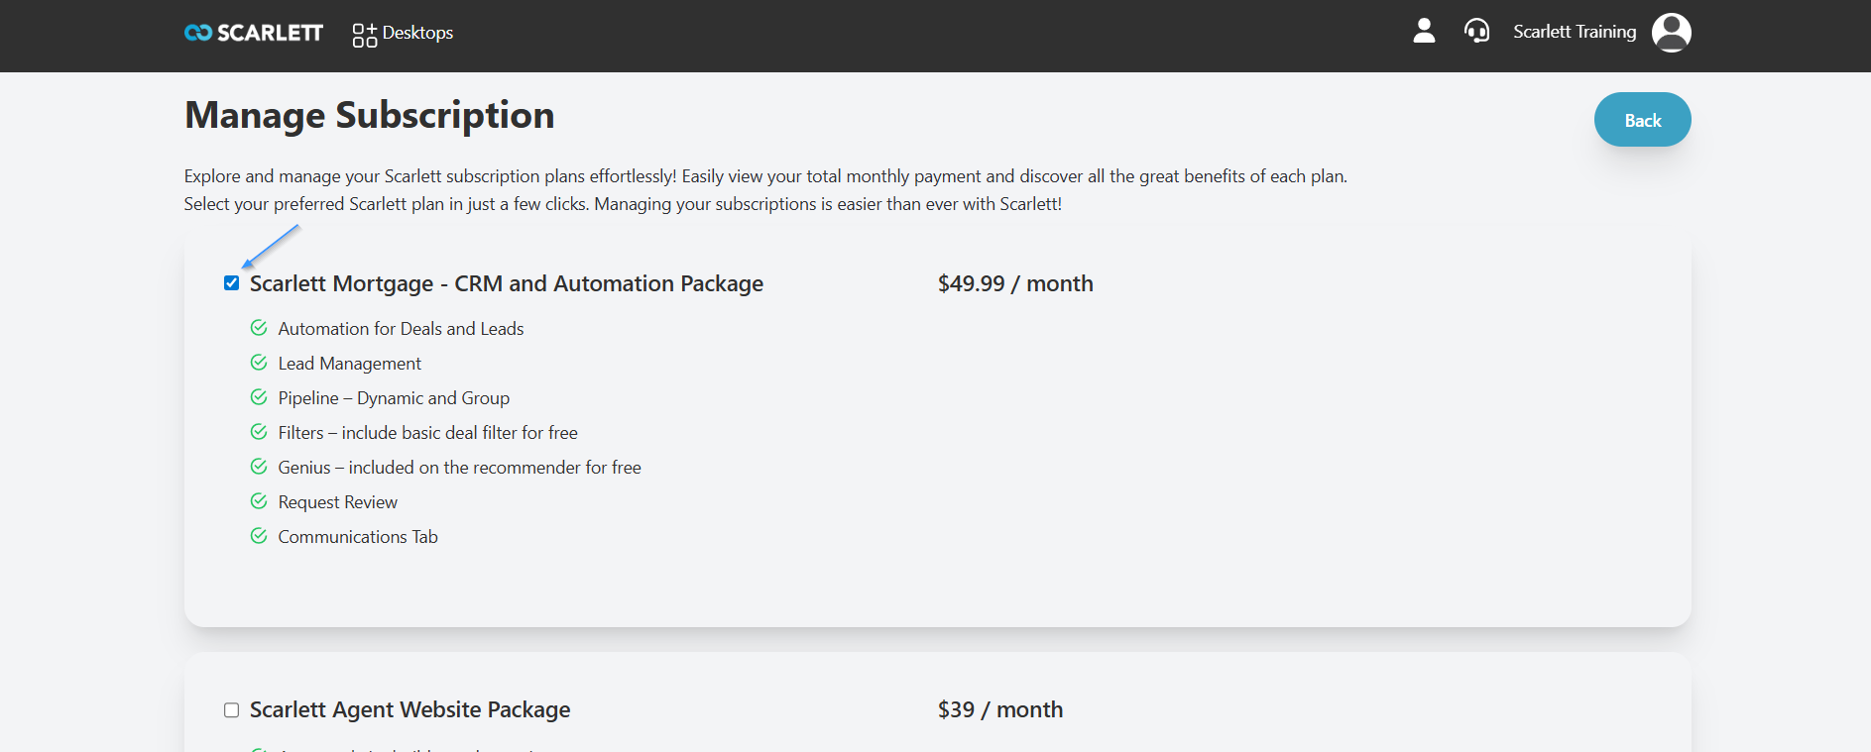Click checkmark icon beside Filters basic deal filter
Screen dimensions: 1871x752
point(259,432)
